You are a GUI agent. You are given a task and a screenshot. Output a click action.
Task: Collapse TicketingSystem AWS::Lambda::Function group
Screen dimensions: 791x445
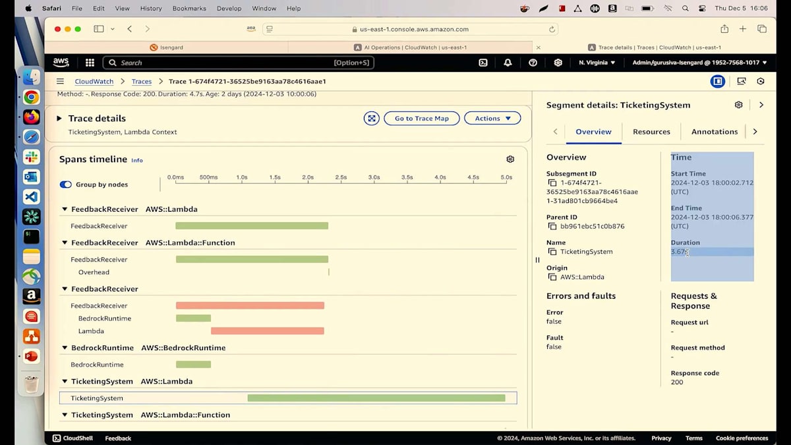pyautogui.click(x=65, y=415)
